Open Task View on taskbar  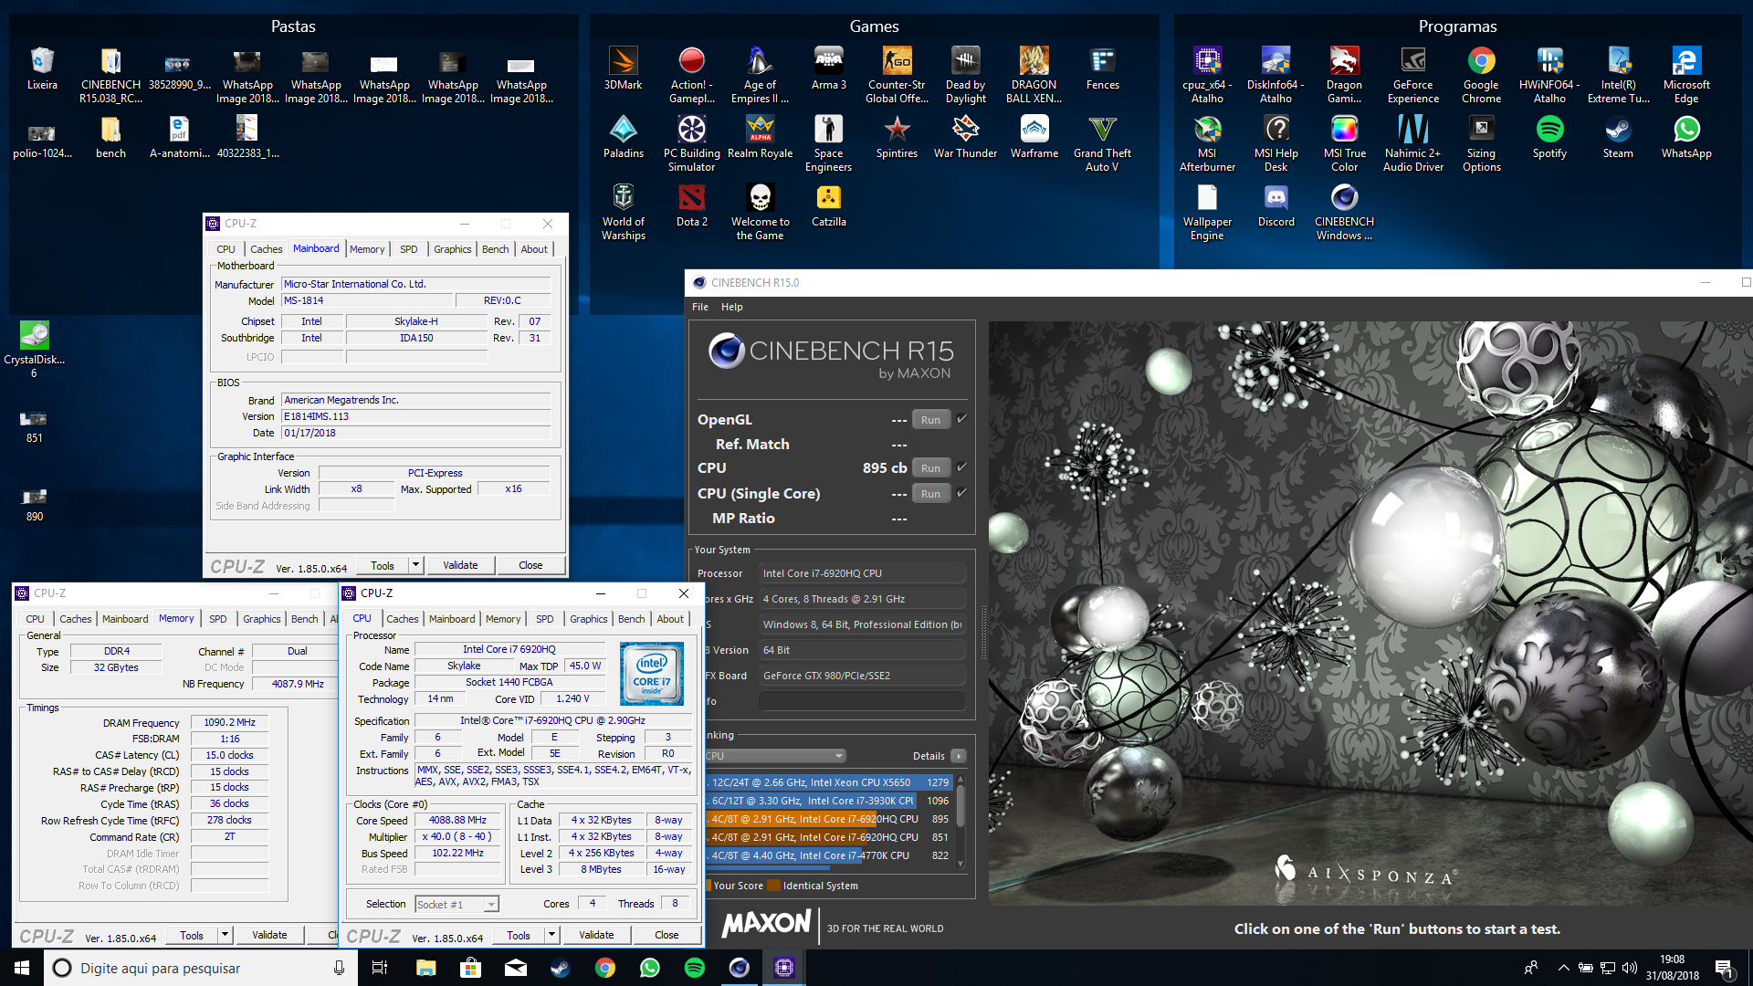click(x=380, y=968)
